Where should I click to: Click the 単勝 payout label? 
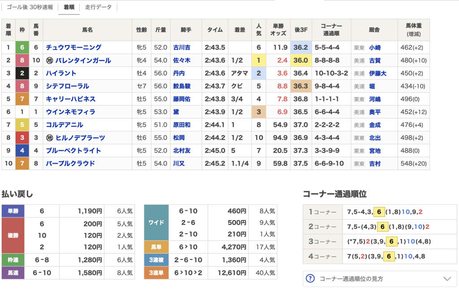point(13,211)
